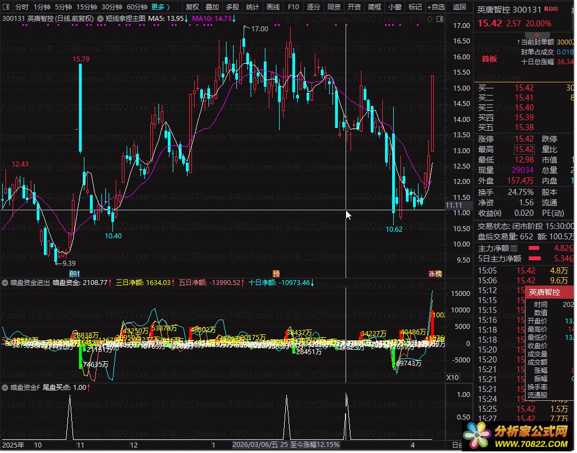Select the 30分钟 period tab

pyautogui.click(x=112, y=7)
